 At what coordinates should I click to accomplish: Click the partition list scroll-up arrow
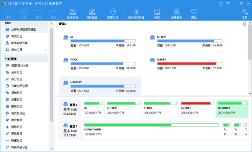click(250, 23)
